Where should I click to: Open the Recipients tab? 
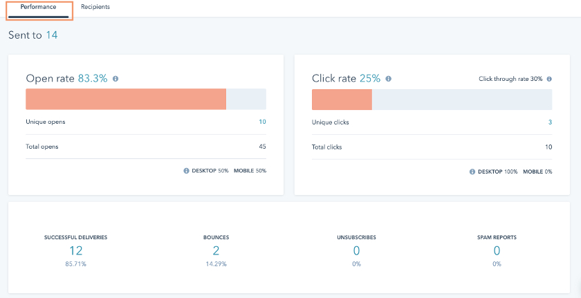(95, 7)
